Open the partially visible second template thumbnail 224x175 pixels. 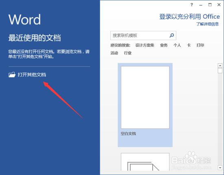pos(145,162)
